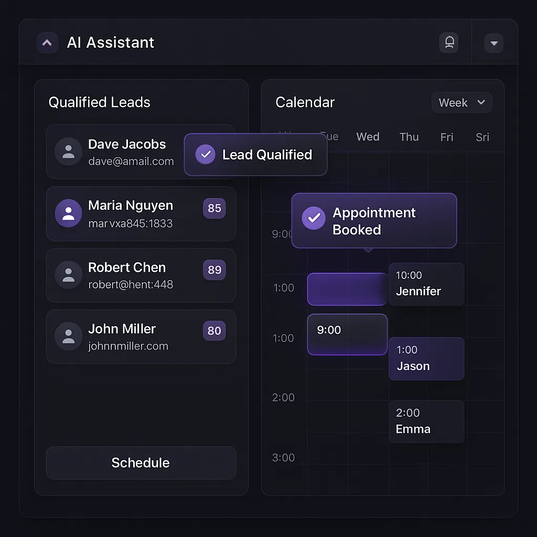
Task: Click the Lead Qualified checkmark circle
Action: click(205, 155)
